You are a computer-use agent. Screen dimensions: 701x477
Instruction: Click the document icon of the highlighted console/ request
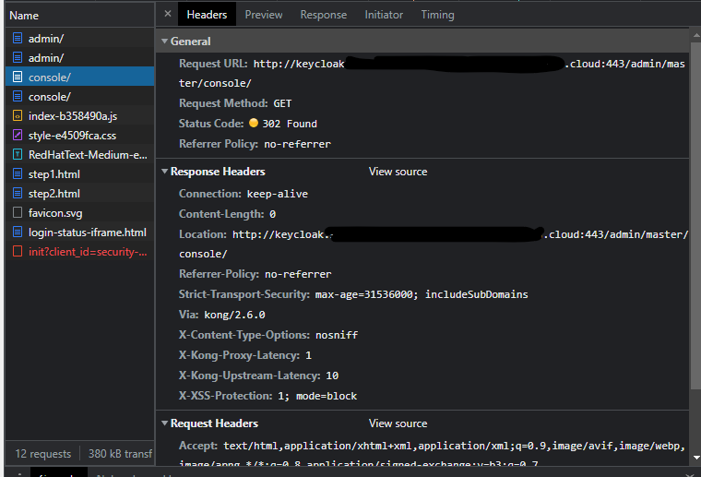pyautogui.click(x=18, y=77)
